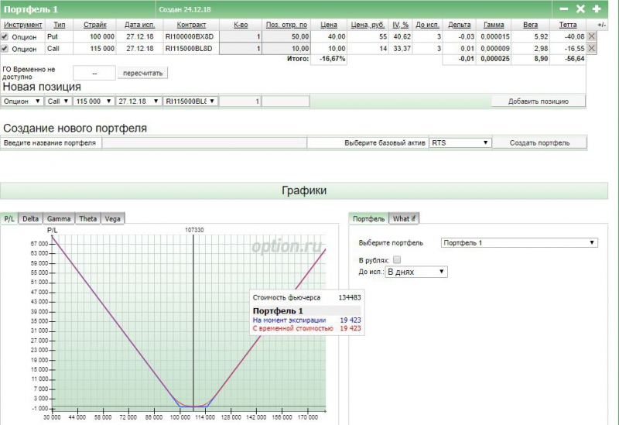This screenshot has width=619, height=425.
Task: Sort by the Дата исп. column header
Action: [139, 25]
